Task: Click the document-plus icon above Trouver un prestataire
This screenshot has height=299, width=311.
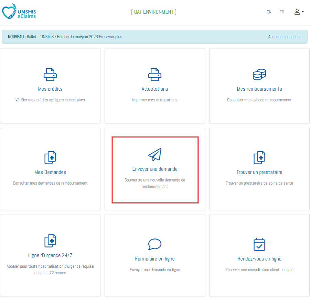Action: (259, 158)
